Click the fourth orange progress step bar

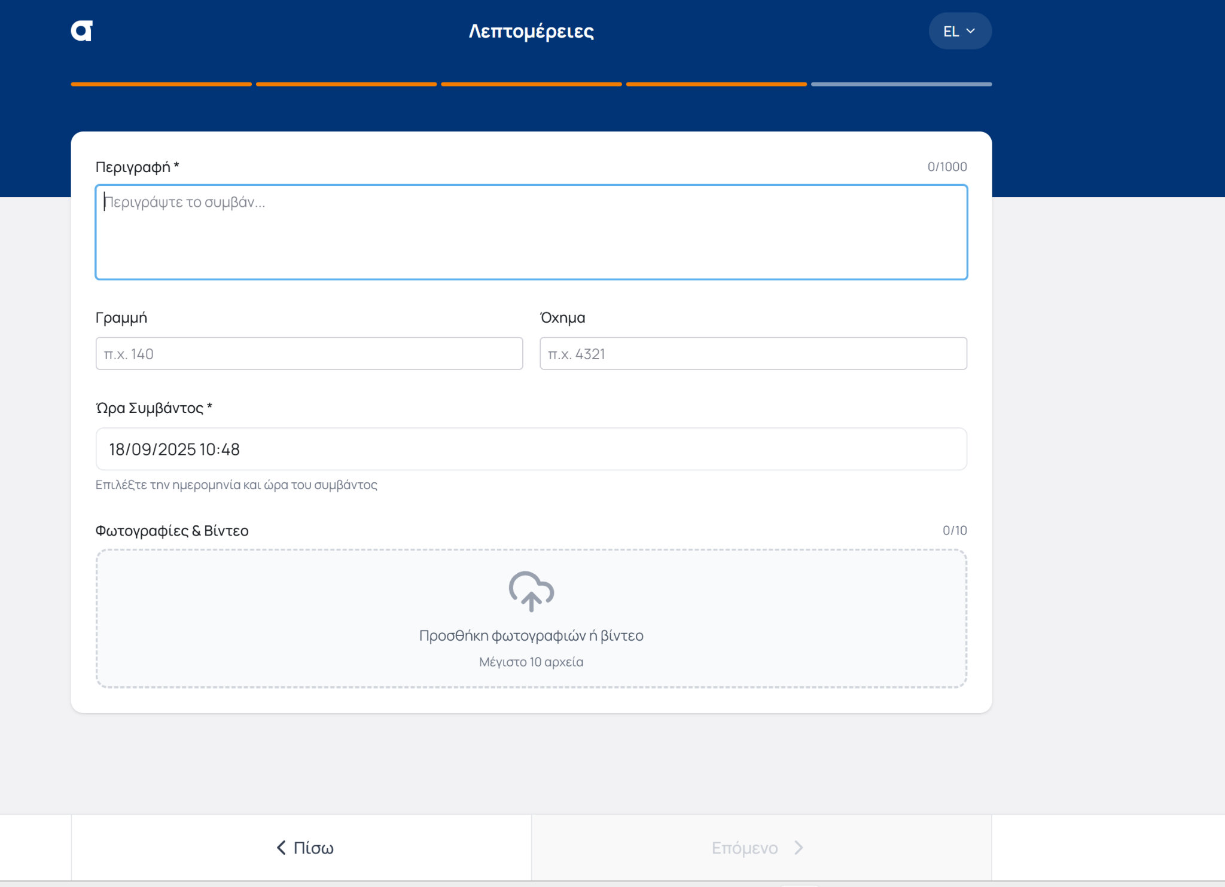point(716,84)
